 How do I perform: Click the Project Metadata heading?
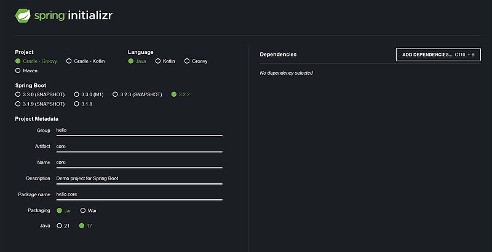click(37, 119)
